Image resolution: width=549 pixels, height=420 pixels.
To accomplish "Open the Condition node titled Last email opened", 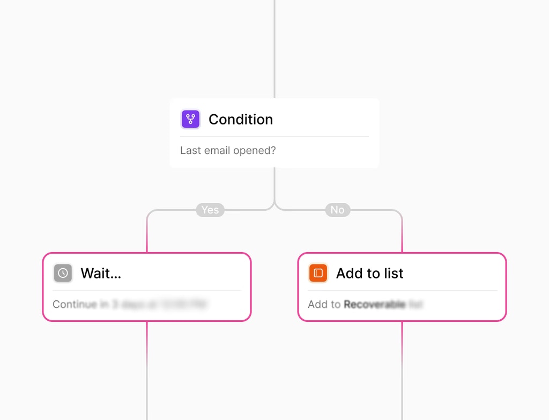I will pyautogui.click(x=274, y=132).
